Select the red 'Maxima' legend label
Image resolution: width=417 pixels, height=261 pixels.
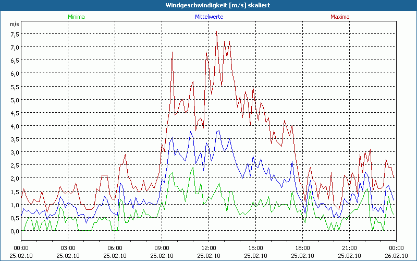coord(340,17)
